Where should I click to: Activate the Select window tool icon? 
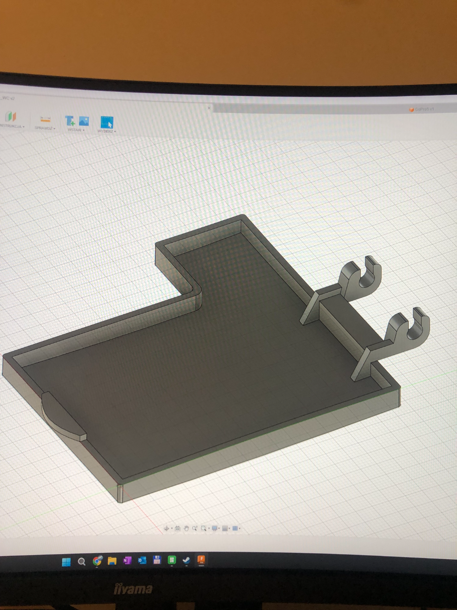(107, 122)
